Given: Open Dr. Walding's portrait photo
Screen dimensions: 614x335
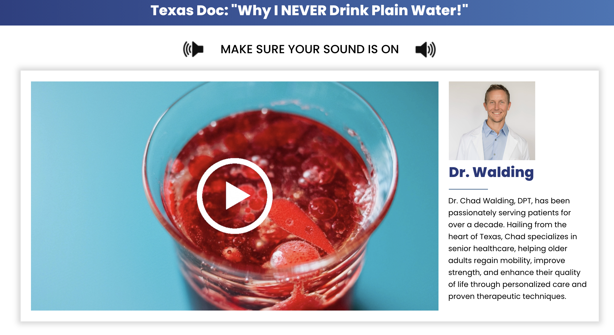Looking at the screenshot, I should click(x=492, y=121).
